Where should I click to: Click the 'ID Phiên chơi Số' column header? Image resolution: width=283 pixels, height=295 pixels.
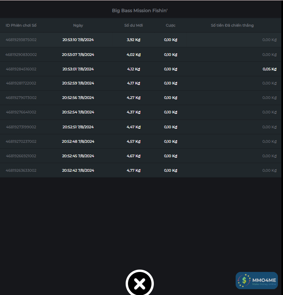(x=21, y=25)
